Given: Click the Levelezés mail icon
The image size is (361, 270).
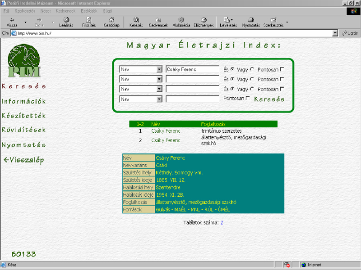Looking at the screenshot, I should point(227,20).
